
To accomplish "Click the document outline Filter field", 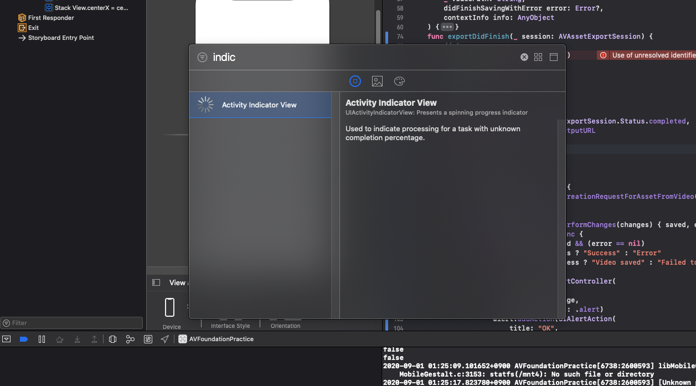I will tap(72, 323).
